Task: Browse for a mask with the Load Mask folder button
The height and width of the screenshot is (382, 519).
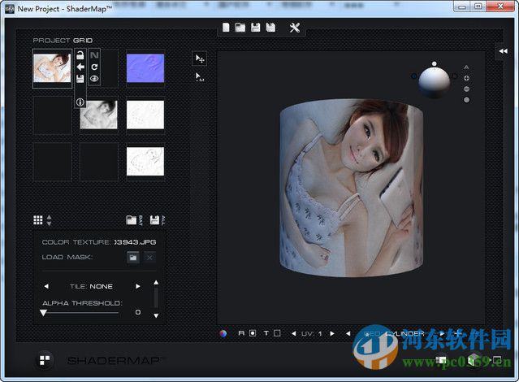Action: pos(133,258)
